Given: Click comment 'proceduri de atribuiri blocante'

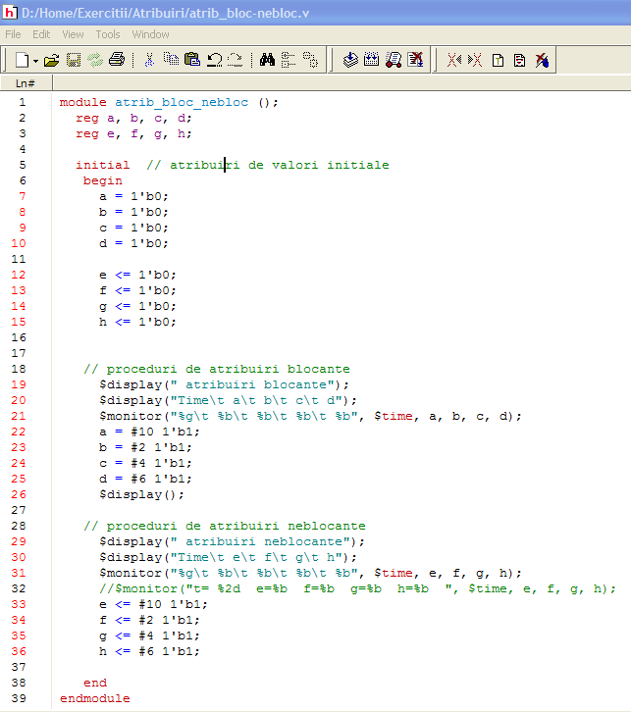Looking at the screenshot, I should click(228, 369).
